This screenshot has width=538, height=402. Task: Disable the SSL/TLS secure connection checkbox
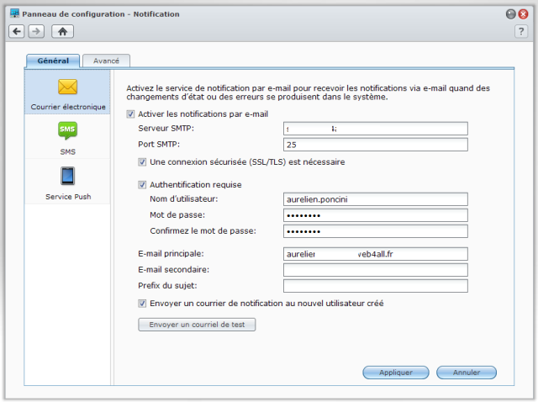tap(142, 161)
